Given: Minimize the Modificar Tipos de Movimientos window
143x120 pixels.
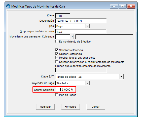Looking at the screenshot, I should click(x=114, y=6).
